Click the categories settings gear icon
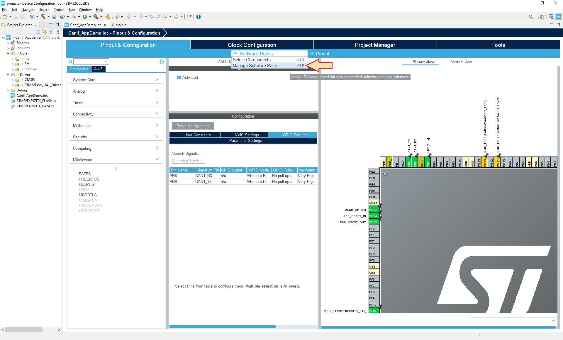This screenshot has width=563, height=340. (162, 62)
